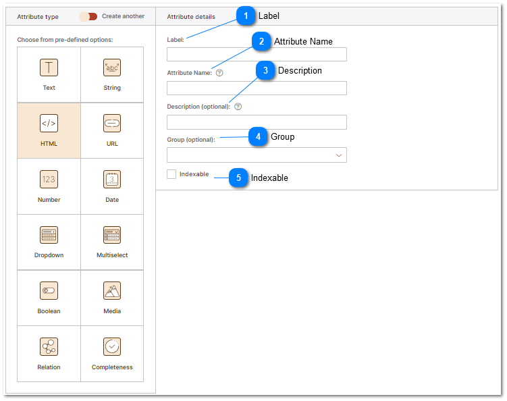Screen dimensions: 507x401
Task: Click help icon next to Attribute Name
Action: click(219, 73)
